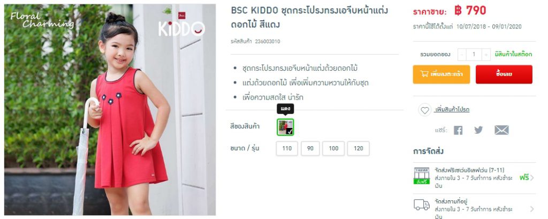
Task: Select size 110 option
Action: (287, 148)
